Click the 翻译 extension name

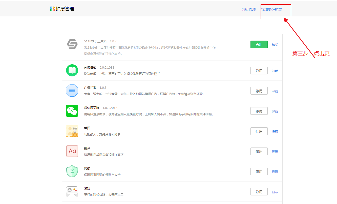point(87,148)
